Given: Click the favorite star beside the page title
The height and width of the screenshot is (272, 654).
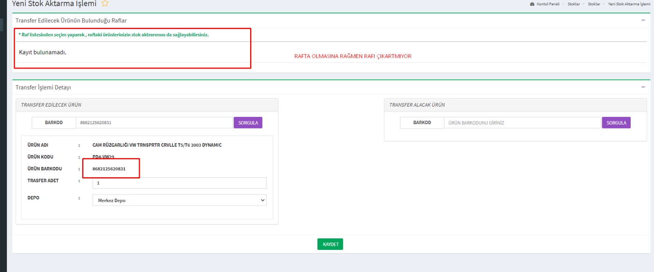Looking at the screenshot, I should click(105, 4).
